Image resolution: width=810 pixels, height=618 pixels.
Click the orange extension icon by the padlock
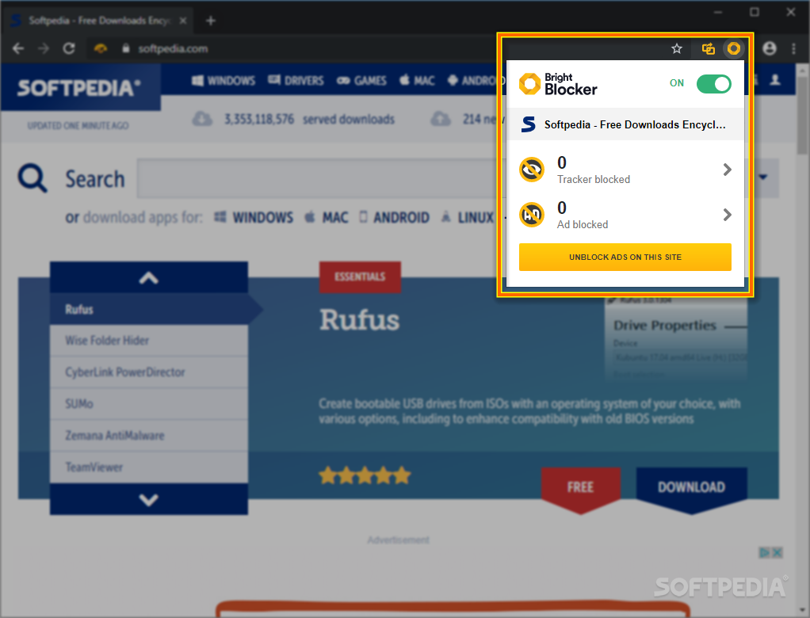pos(100,48)
